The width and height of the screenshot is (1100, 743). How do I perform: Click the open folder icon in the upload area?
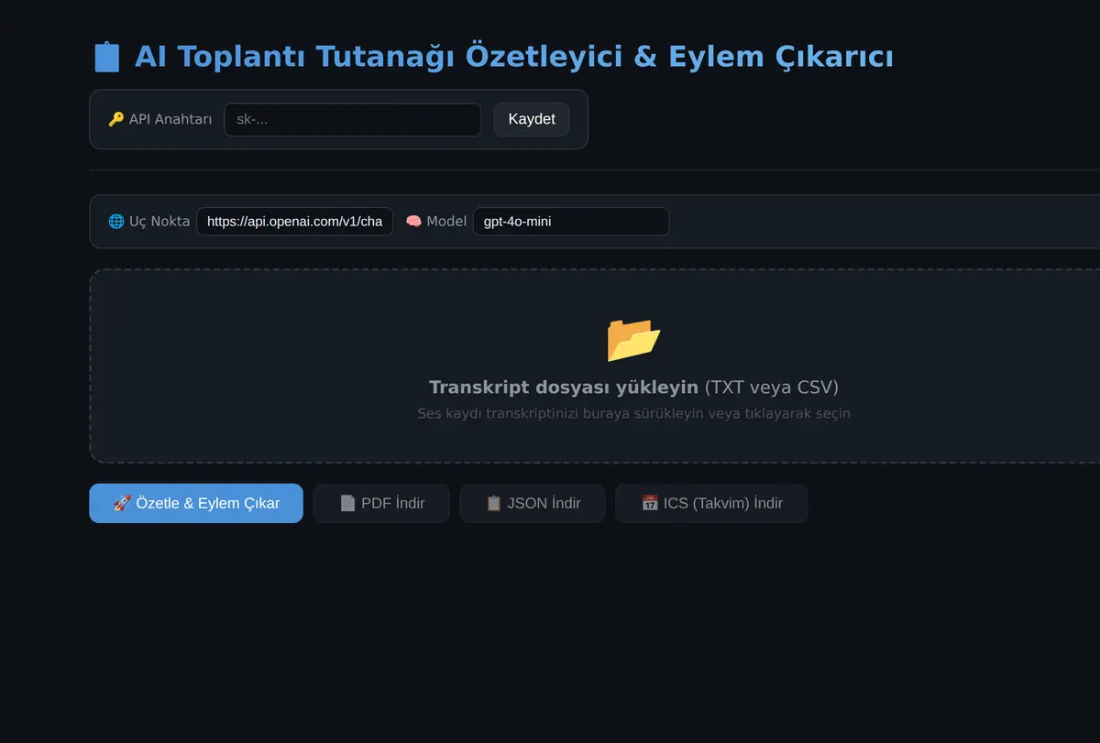click(633, 339)
